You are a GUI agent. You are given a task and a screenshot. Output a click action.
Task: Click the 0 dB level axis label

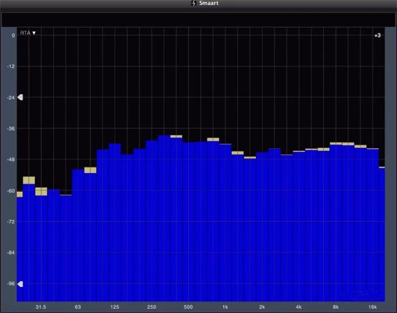point(13,36)
